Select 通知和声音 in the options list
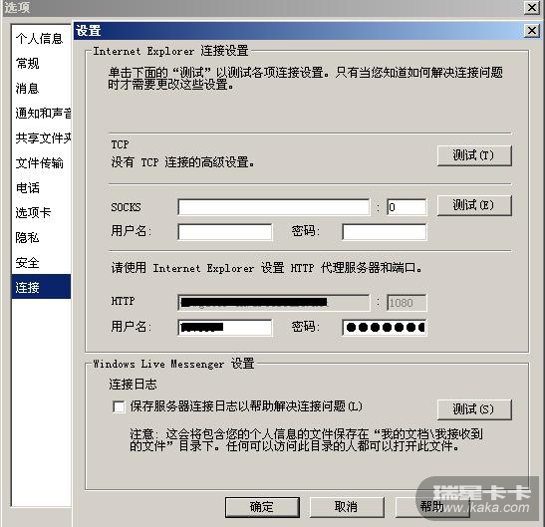This screenshot has height=527, width=545. click(41, 114)
